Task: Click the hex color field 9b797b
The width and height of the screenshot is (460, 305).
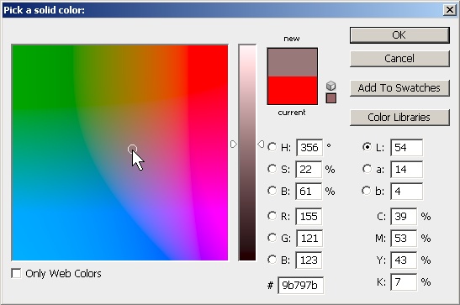Action: coord(301,285)
